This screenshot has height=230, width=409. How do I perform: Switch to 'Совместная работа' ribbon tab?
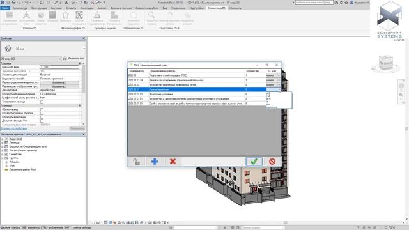pos(147,8)
